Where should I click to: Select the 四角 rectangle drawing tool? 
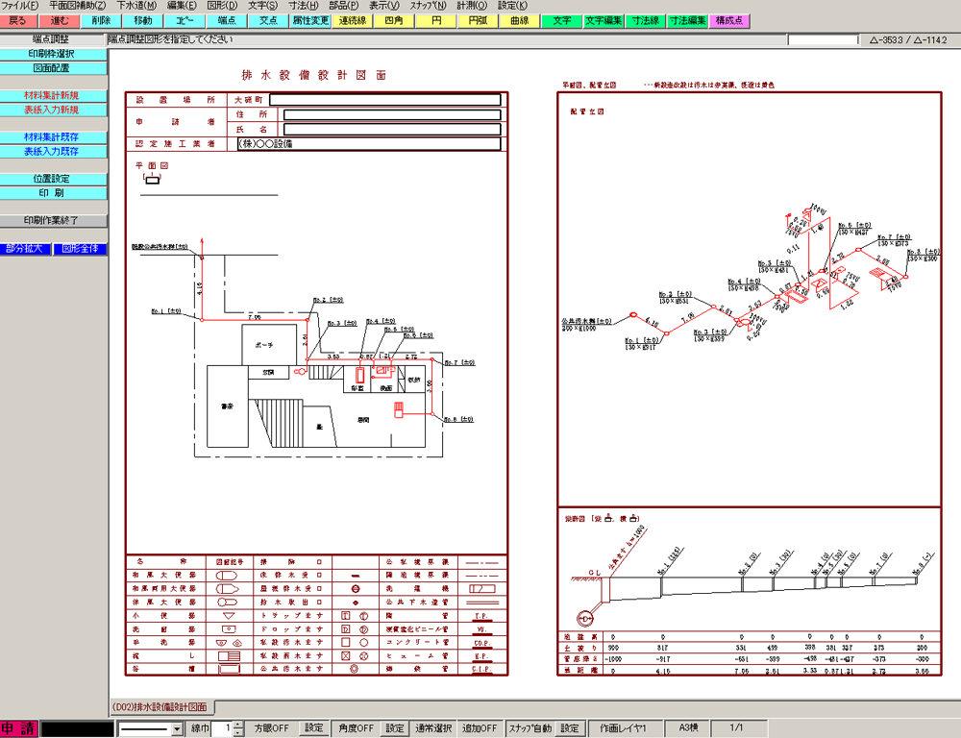[394, 21]
